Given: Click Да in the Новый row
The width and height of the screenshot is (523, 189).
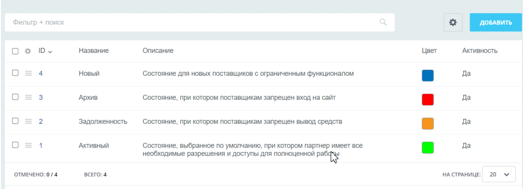Looking at the screenshot, I should pyautogui.click(x=466, y=73).
